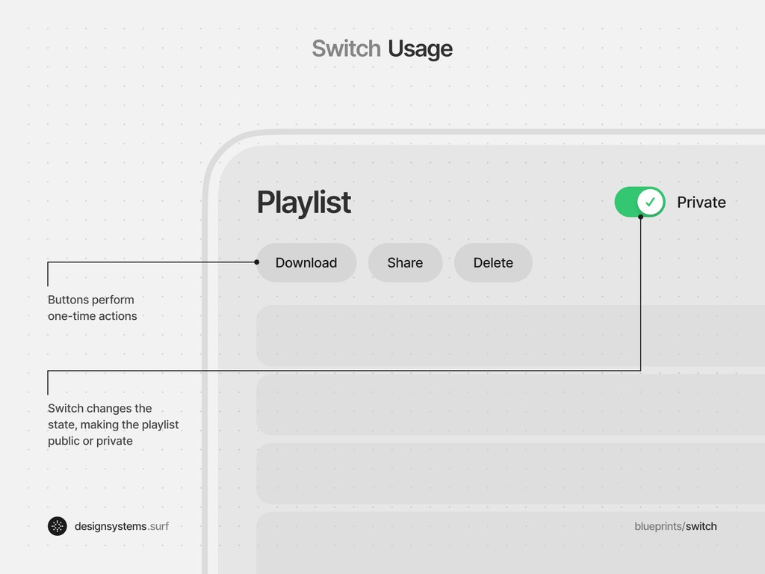
Task: Toggle the Private switch off
Action: pos(639,202)
